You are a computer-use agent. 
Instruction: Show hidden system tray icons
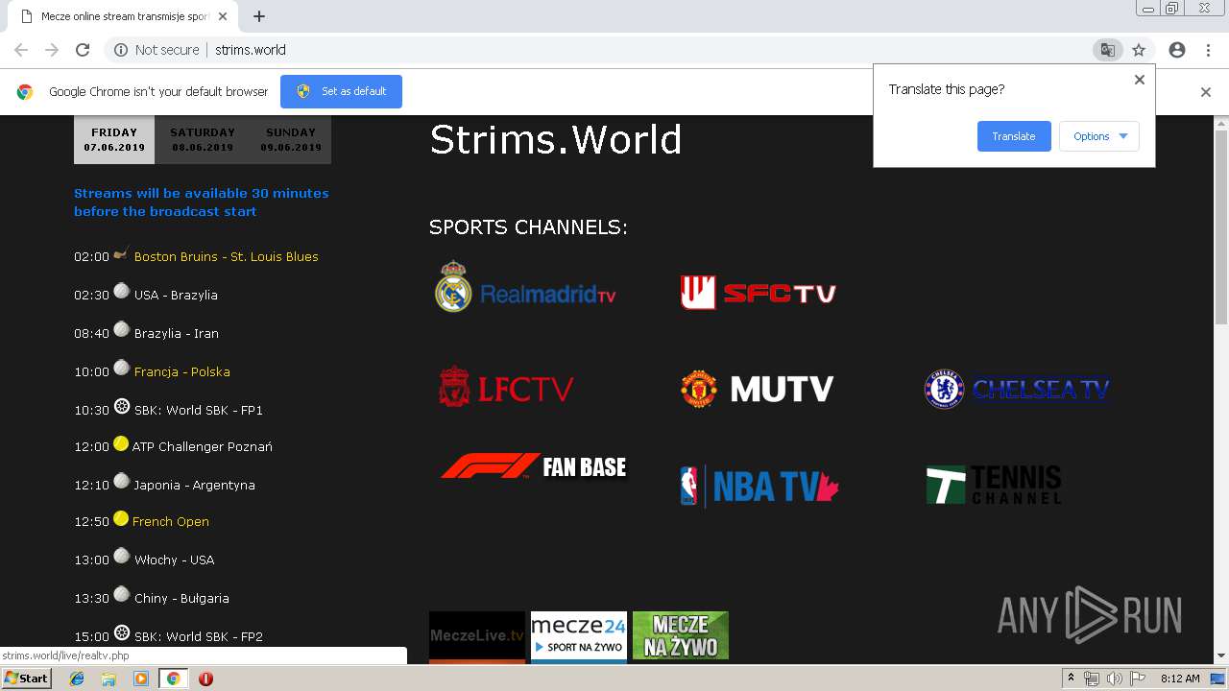click(x=1072, y=679)
